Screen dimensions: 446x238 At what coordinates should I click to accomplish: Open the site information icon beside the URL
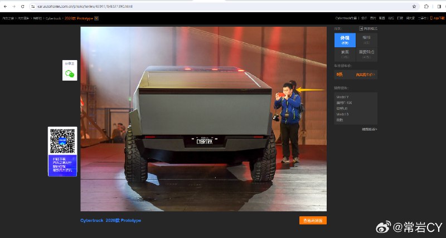[x=33, y=6]
